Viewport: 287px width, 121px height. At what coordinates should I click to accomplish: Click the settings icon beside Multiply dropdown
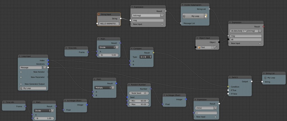tap(113, 87)
